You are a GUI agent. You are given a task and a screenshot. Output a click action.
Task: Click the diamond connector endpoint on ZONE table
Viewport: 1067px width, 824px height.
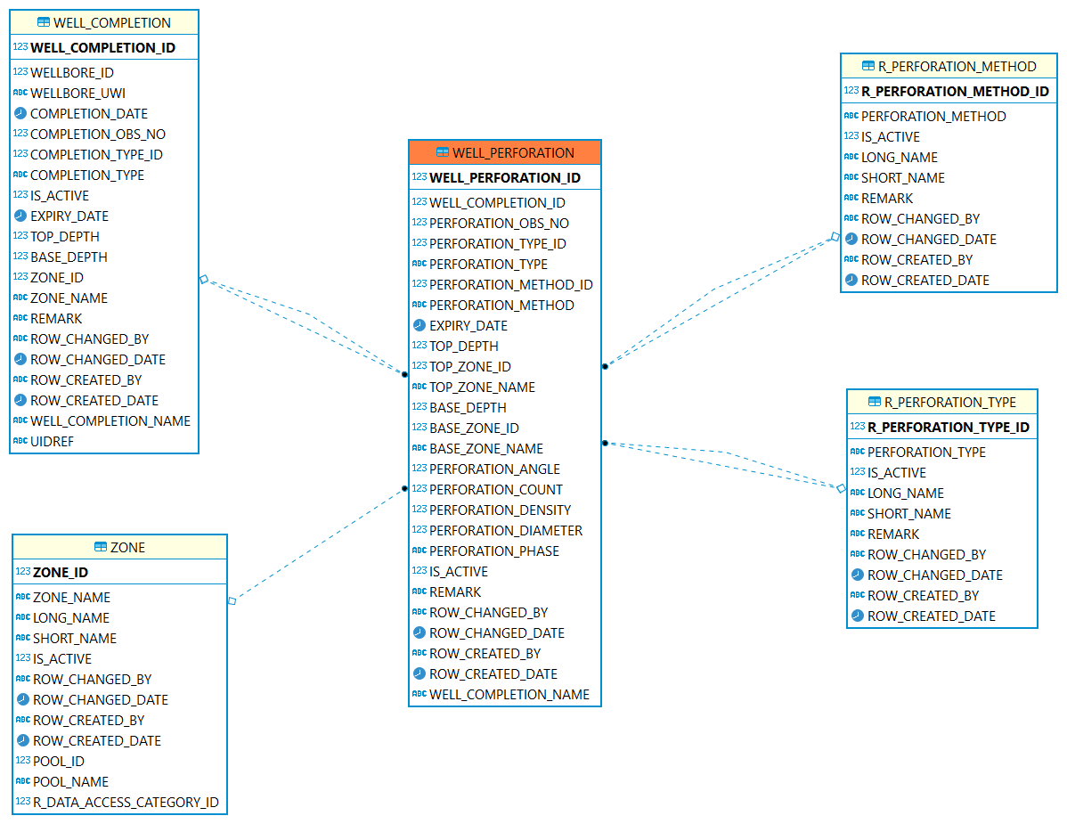[232, 601]
